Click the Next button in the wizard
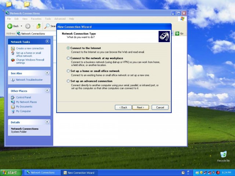Image resolution: width=235 pixels, height=176 pixels. 141,107
